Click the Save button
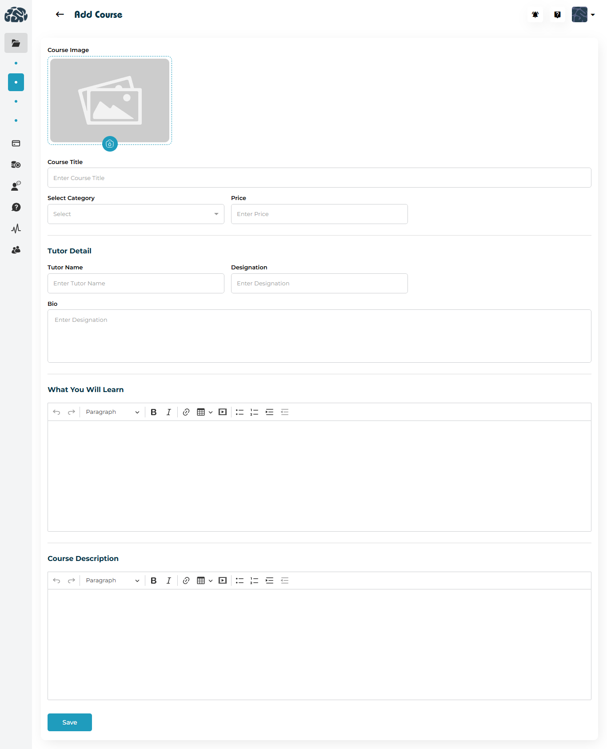The width and height of the screenshot is (607, 749). [x=70, y=722]
